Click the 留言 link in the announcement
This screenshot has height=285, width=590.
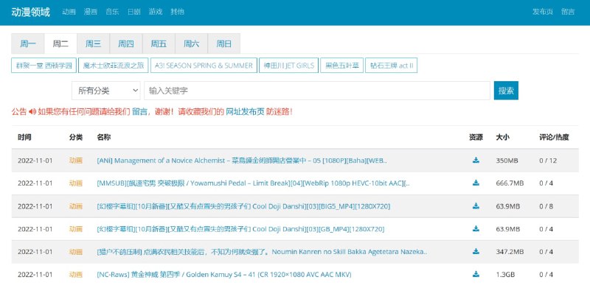[x=139, y=111]
